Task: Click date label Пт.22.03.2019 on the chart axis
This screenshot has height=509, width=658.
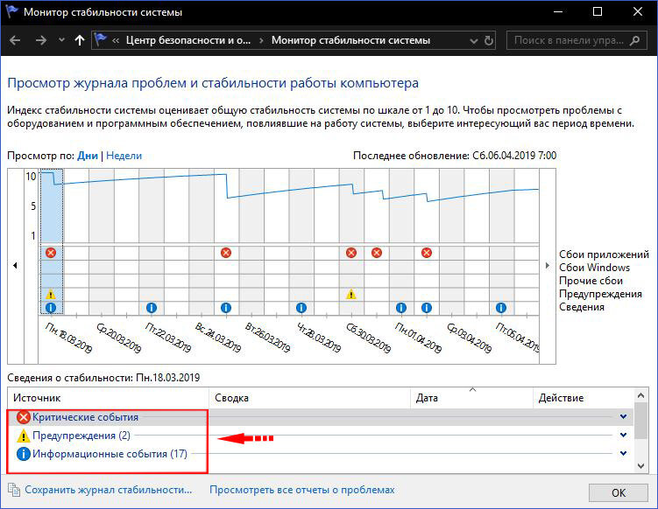Action: click(x=168, y=338)
